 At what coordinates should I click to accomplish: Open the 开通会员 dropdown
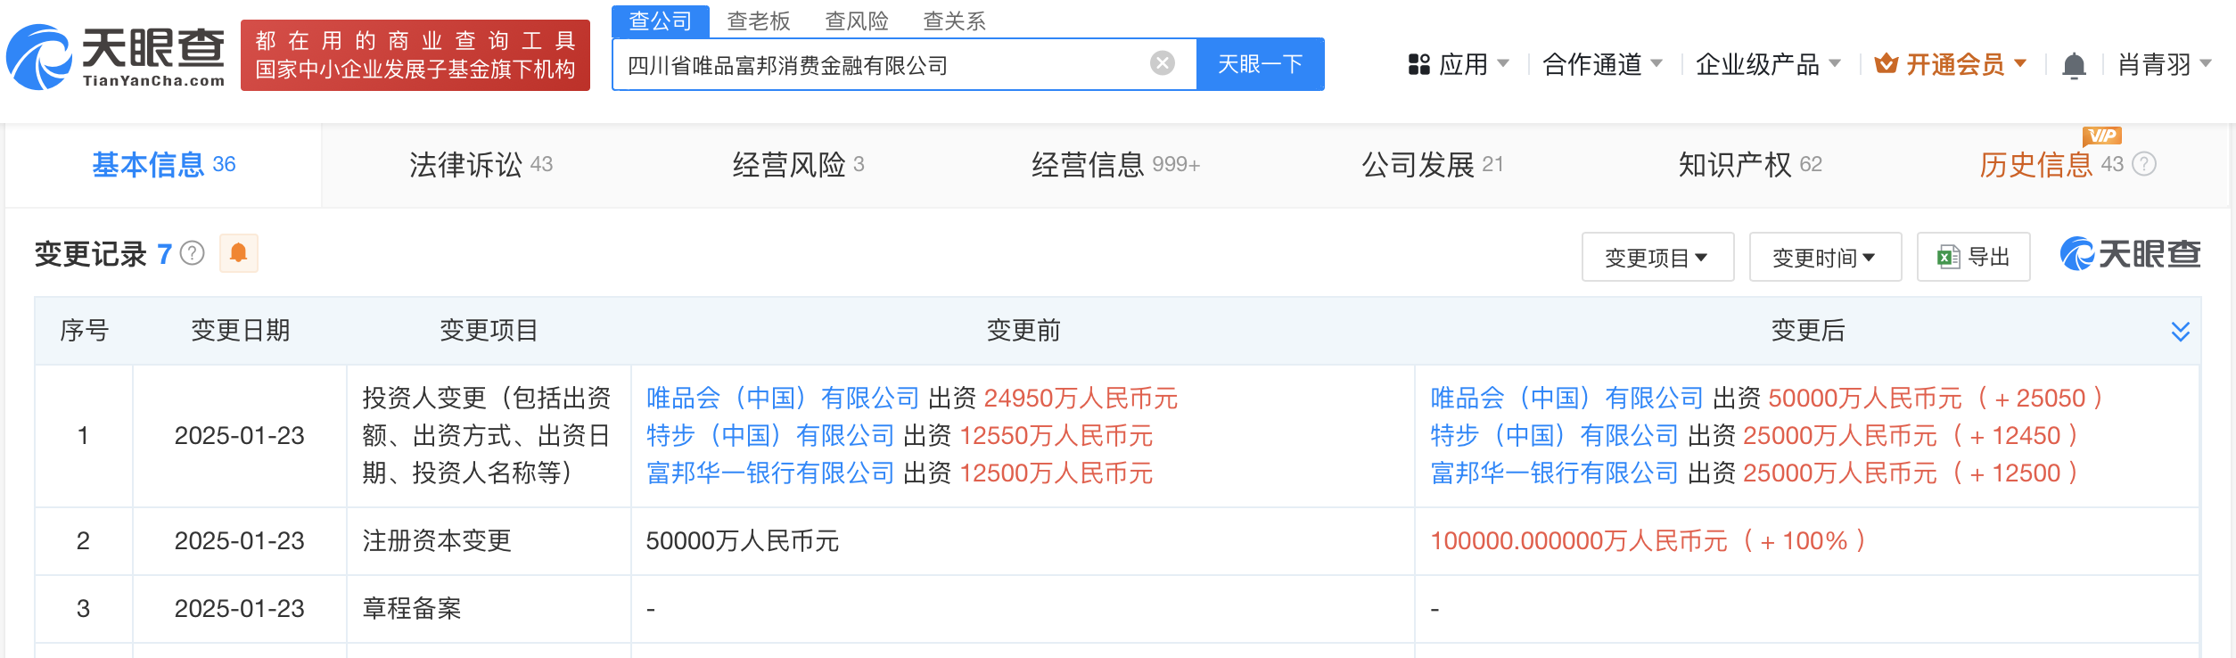pos(1951,64)
